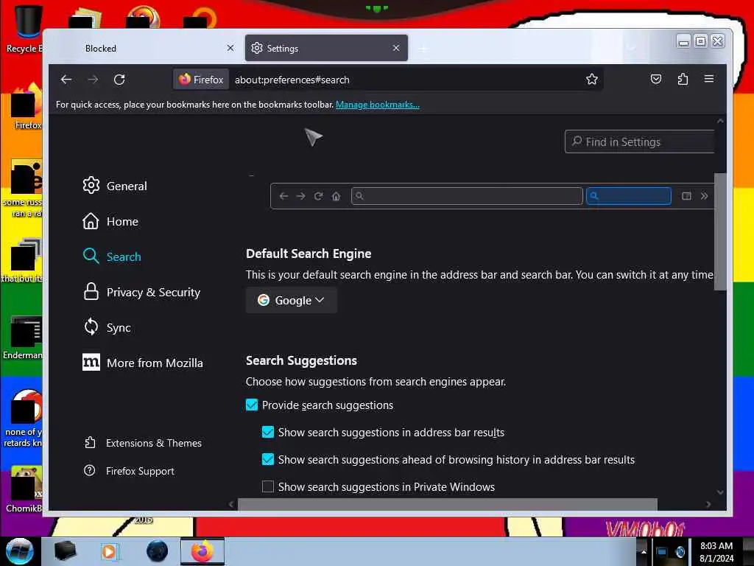Uncheck Provide search suggestions
This screenshot has height=566, width=754.
point(252,405)
